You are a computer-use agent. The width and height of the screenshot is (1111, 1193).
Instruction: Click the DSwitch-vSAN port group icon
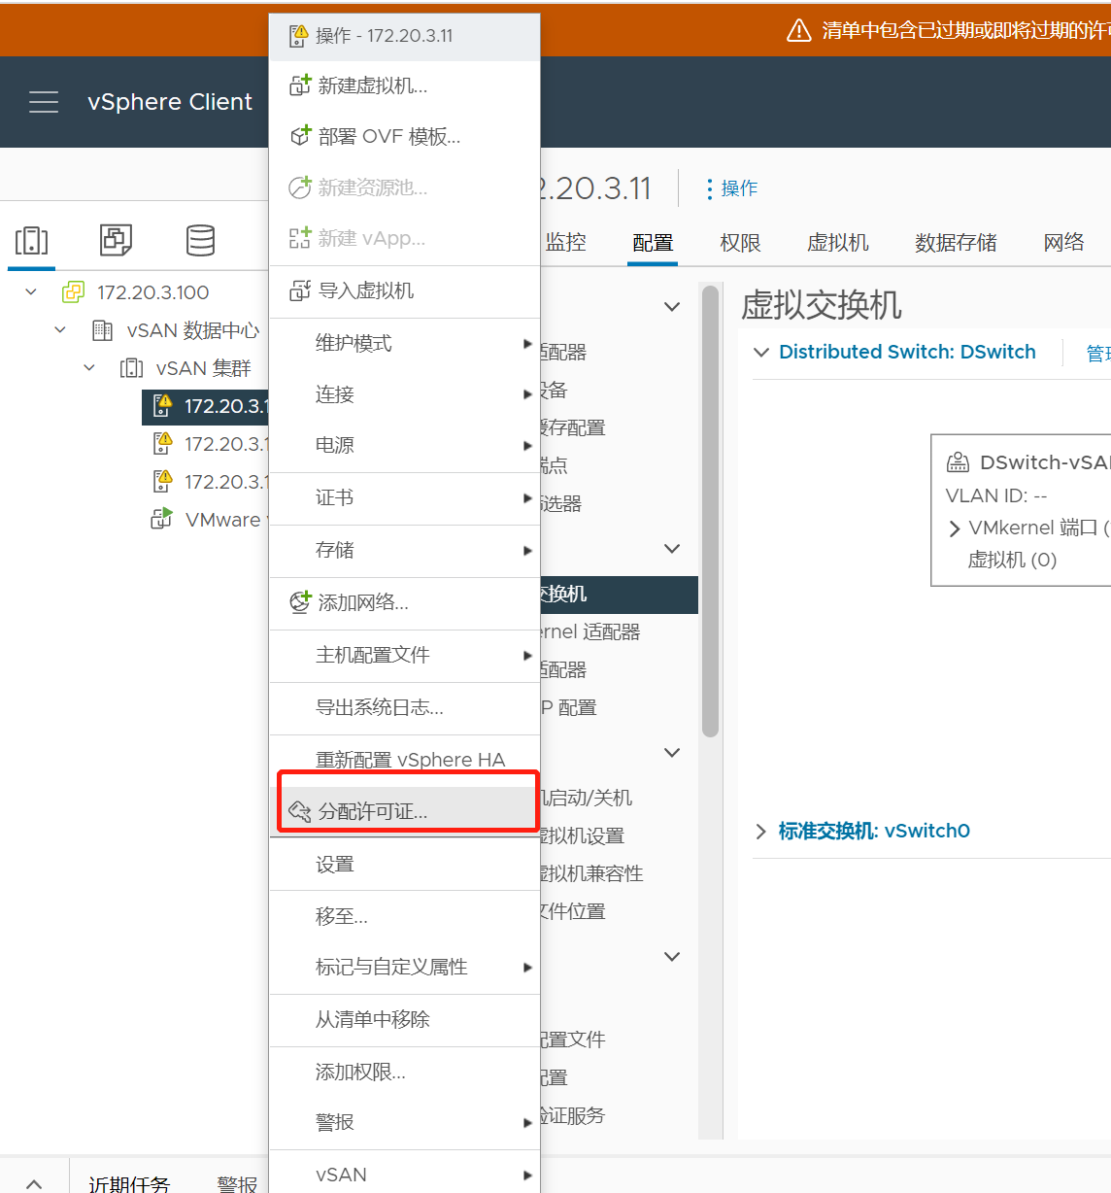[958, 462]
